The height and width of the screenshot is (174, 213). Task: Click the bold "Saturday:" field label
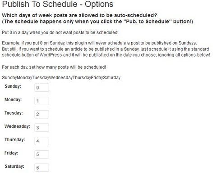[x=14, y=166]
